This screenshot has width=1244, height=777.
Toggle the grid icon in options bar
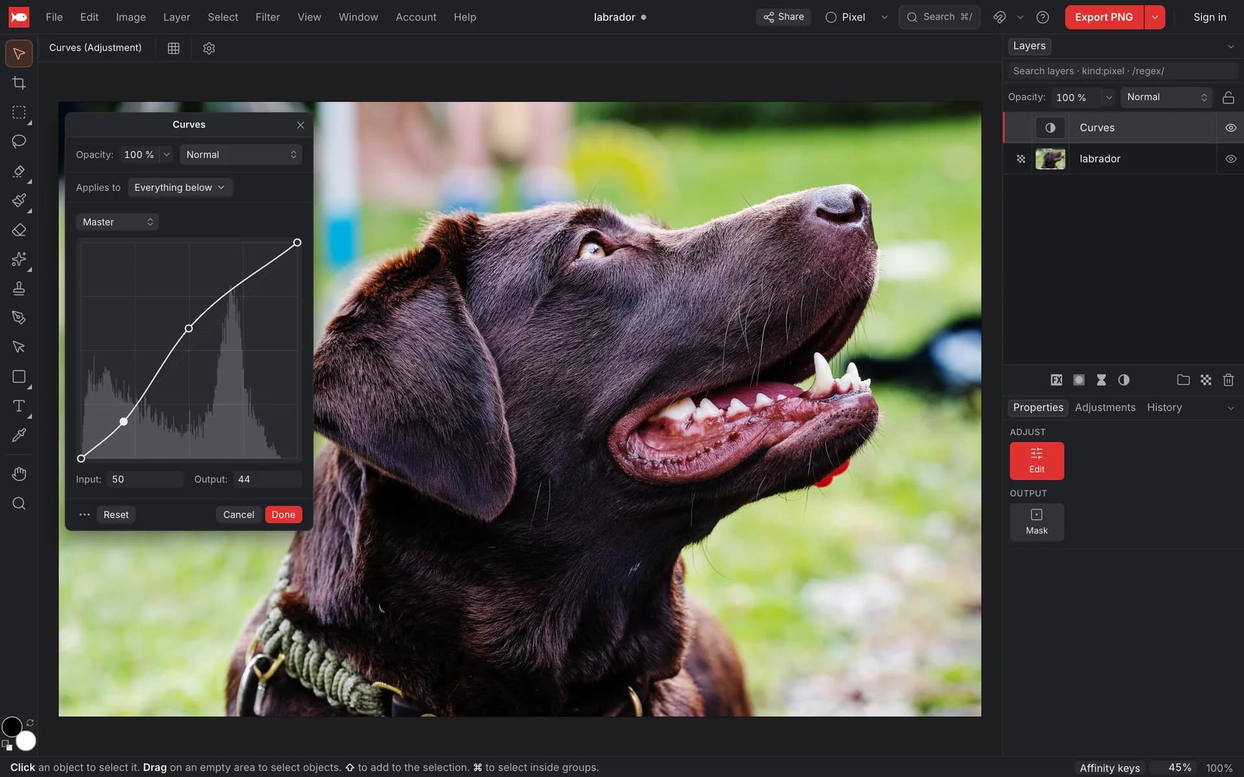174,48
